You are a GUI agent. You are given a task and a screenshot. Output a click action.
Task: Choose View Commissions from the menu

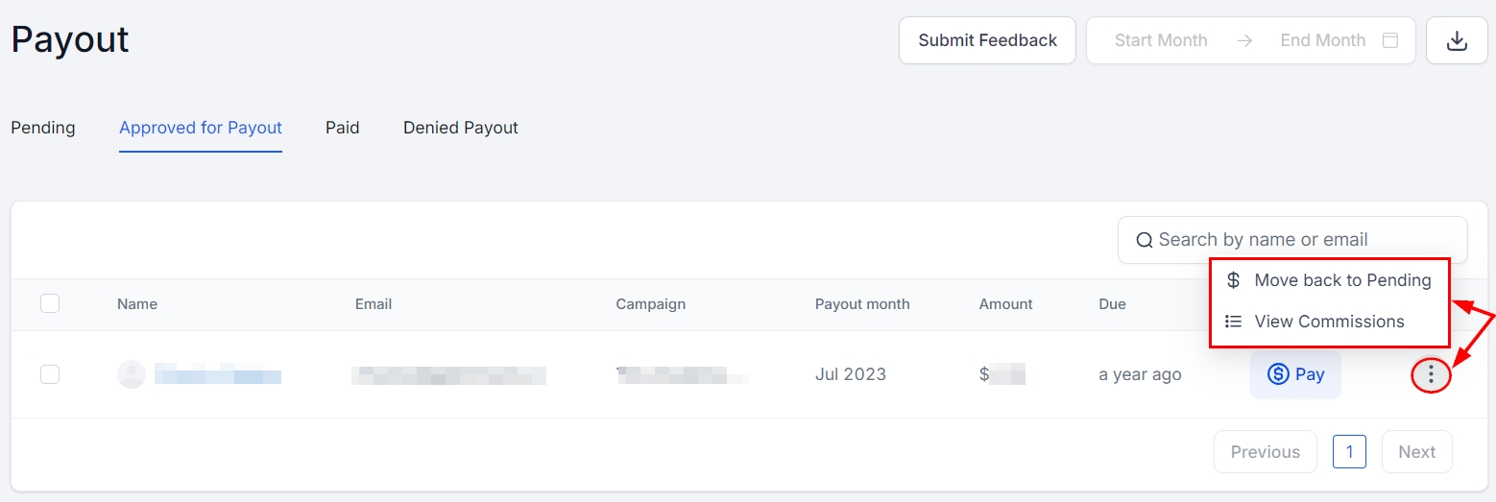tap(1329, 322)
